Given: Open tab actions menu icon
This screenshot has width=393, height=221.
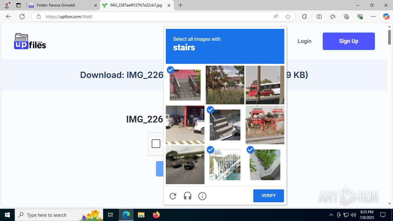Looking at the screenshot, I should click(x=18, y=5).
